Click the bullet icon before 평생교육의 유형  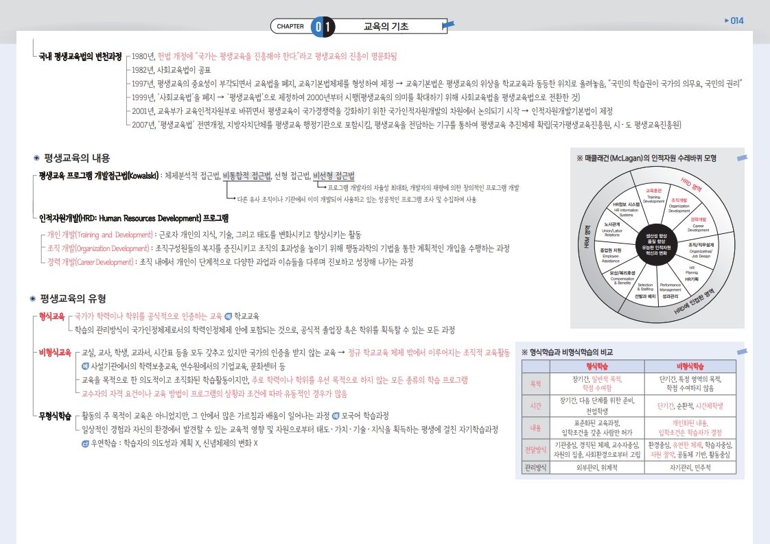tap(32, 298)
